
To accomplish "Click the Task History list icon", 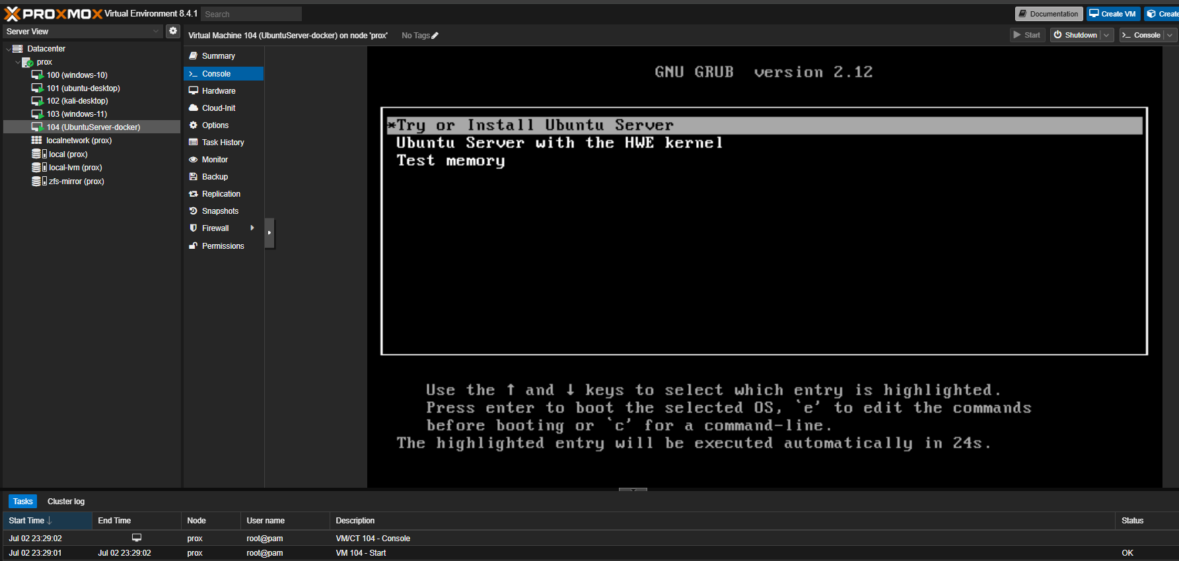I will 194,143.
